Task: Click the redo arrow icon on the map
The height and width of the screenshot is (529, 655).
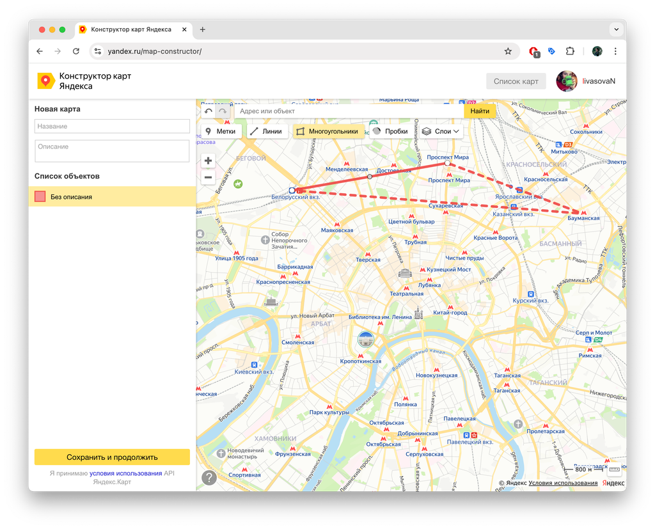Action: [223, 111]
